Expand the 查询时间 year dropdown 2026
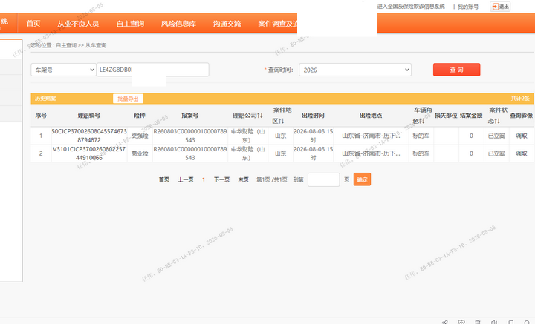This screenshot has width=535, height=324. 355,70
